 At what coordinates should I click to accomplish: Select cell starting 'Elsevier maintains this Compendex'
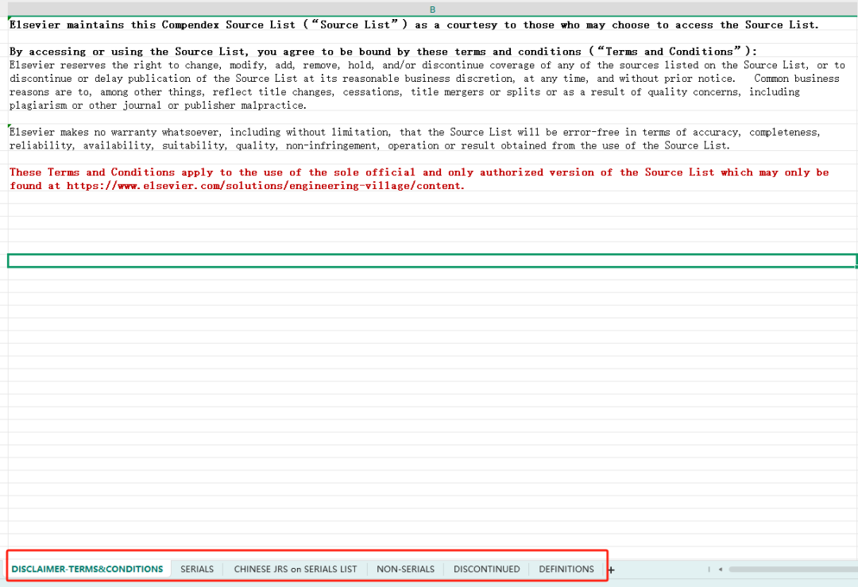point(432,25)
